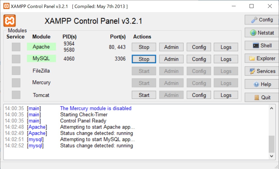Select MySQL PID 4060
279x169 pixels.
coord(69,59)
